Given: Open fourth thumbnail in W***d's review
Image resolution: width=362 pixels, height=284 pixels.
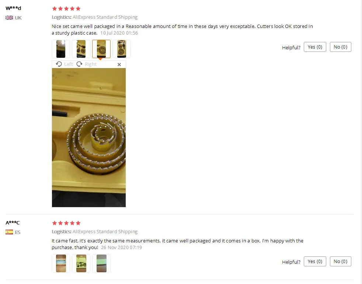Looking at the screenshot, I should (122, 49).
